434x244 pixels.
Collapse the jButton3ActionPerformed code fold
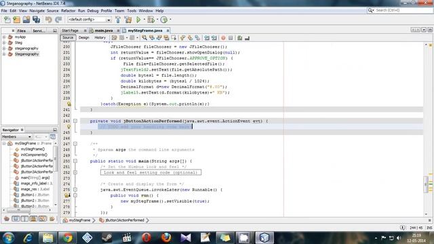point(75,121)
